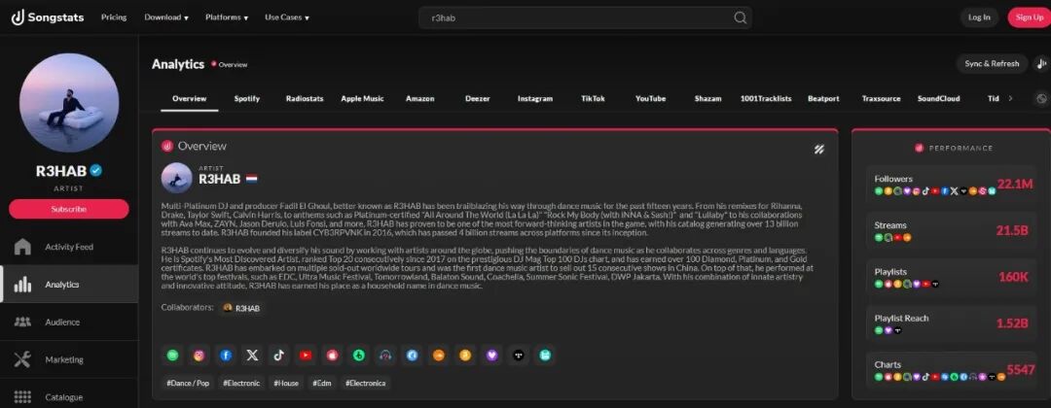Open the Pricing menu item

click(114, 17)
